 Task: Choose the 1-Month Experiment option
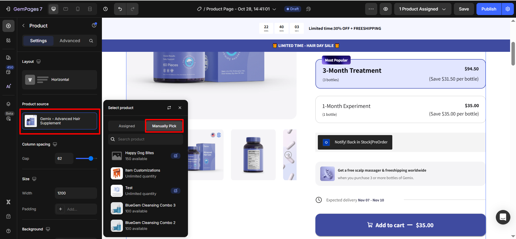(400, 110)
